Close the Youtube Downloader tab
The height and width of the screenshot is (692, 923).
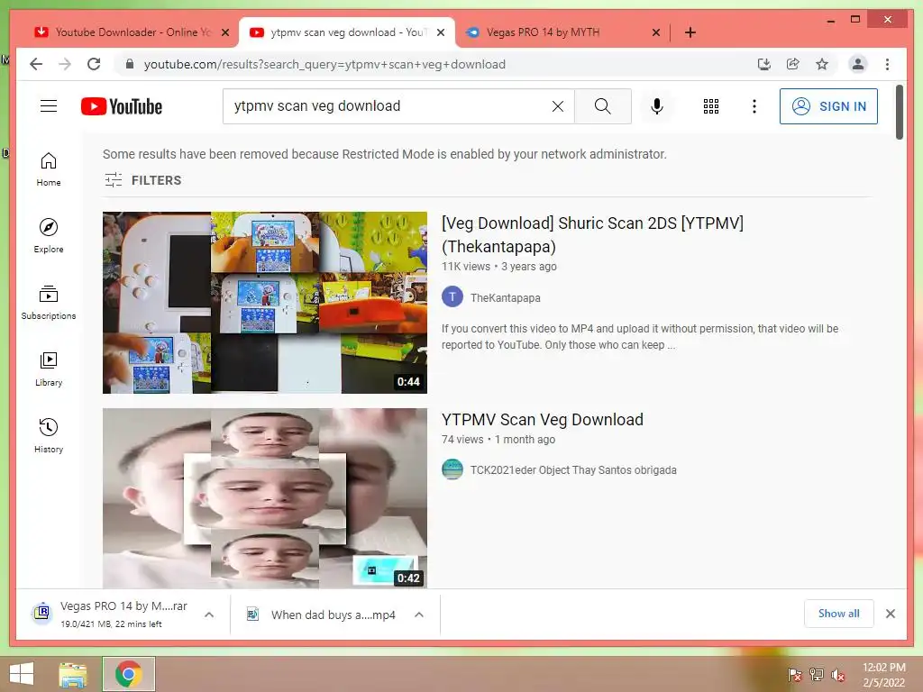(224, 32)
